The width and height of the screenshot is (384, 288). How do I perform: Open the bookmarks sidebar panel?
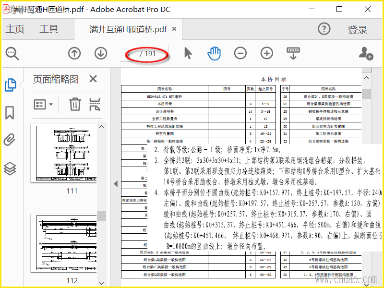coord(10,113)
